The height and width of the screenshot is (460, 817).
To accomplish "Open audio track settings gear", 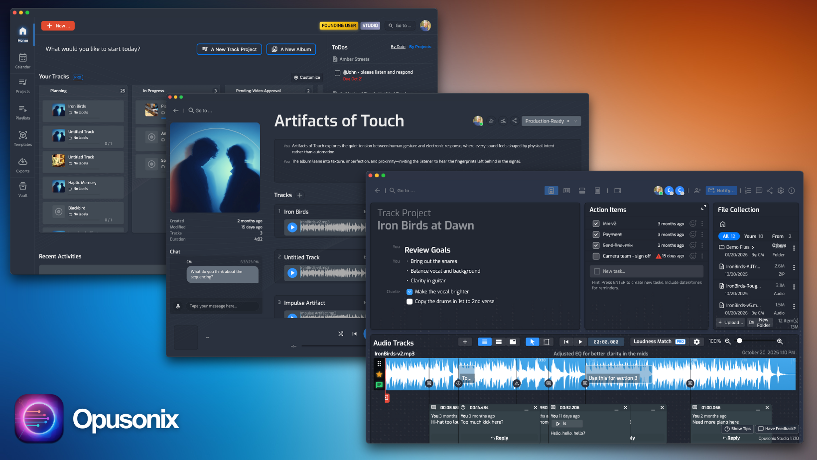I will pos(696,342).
